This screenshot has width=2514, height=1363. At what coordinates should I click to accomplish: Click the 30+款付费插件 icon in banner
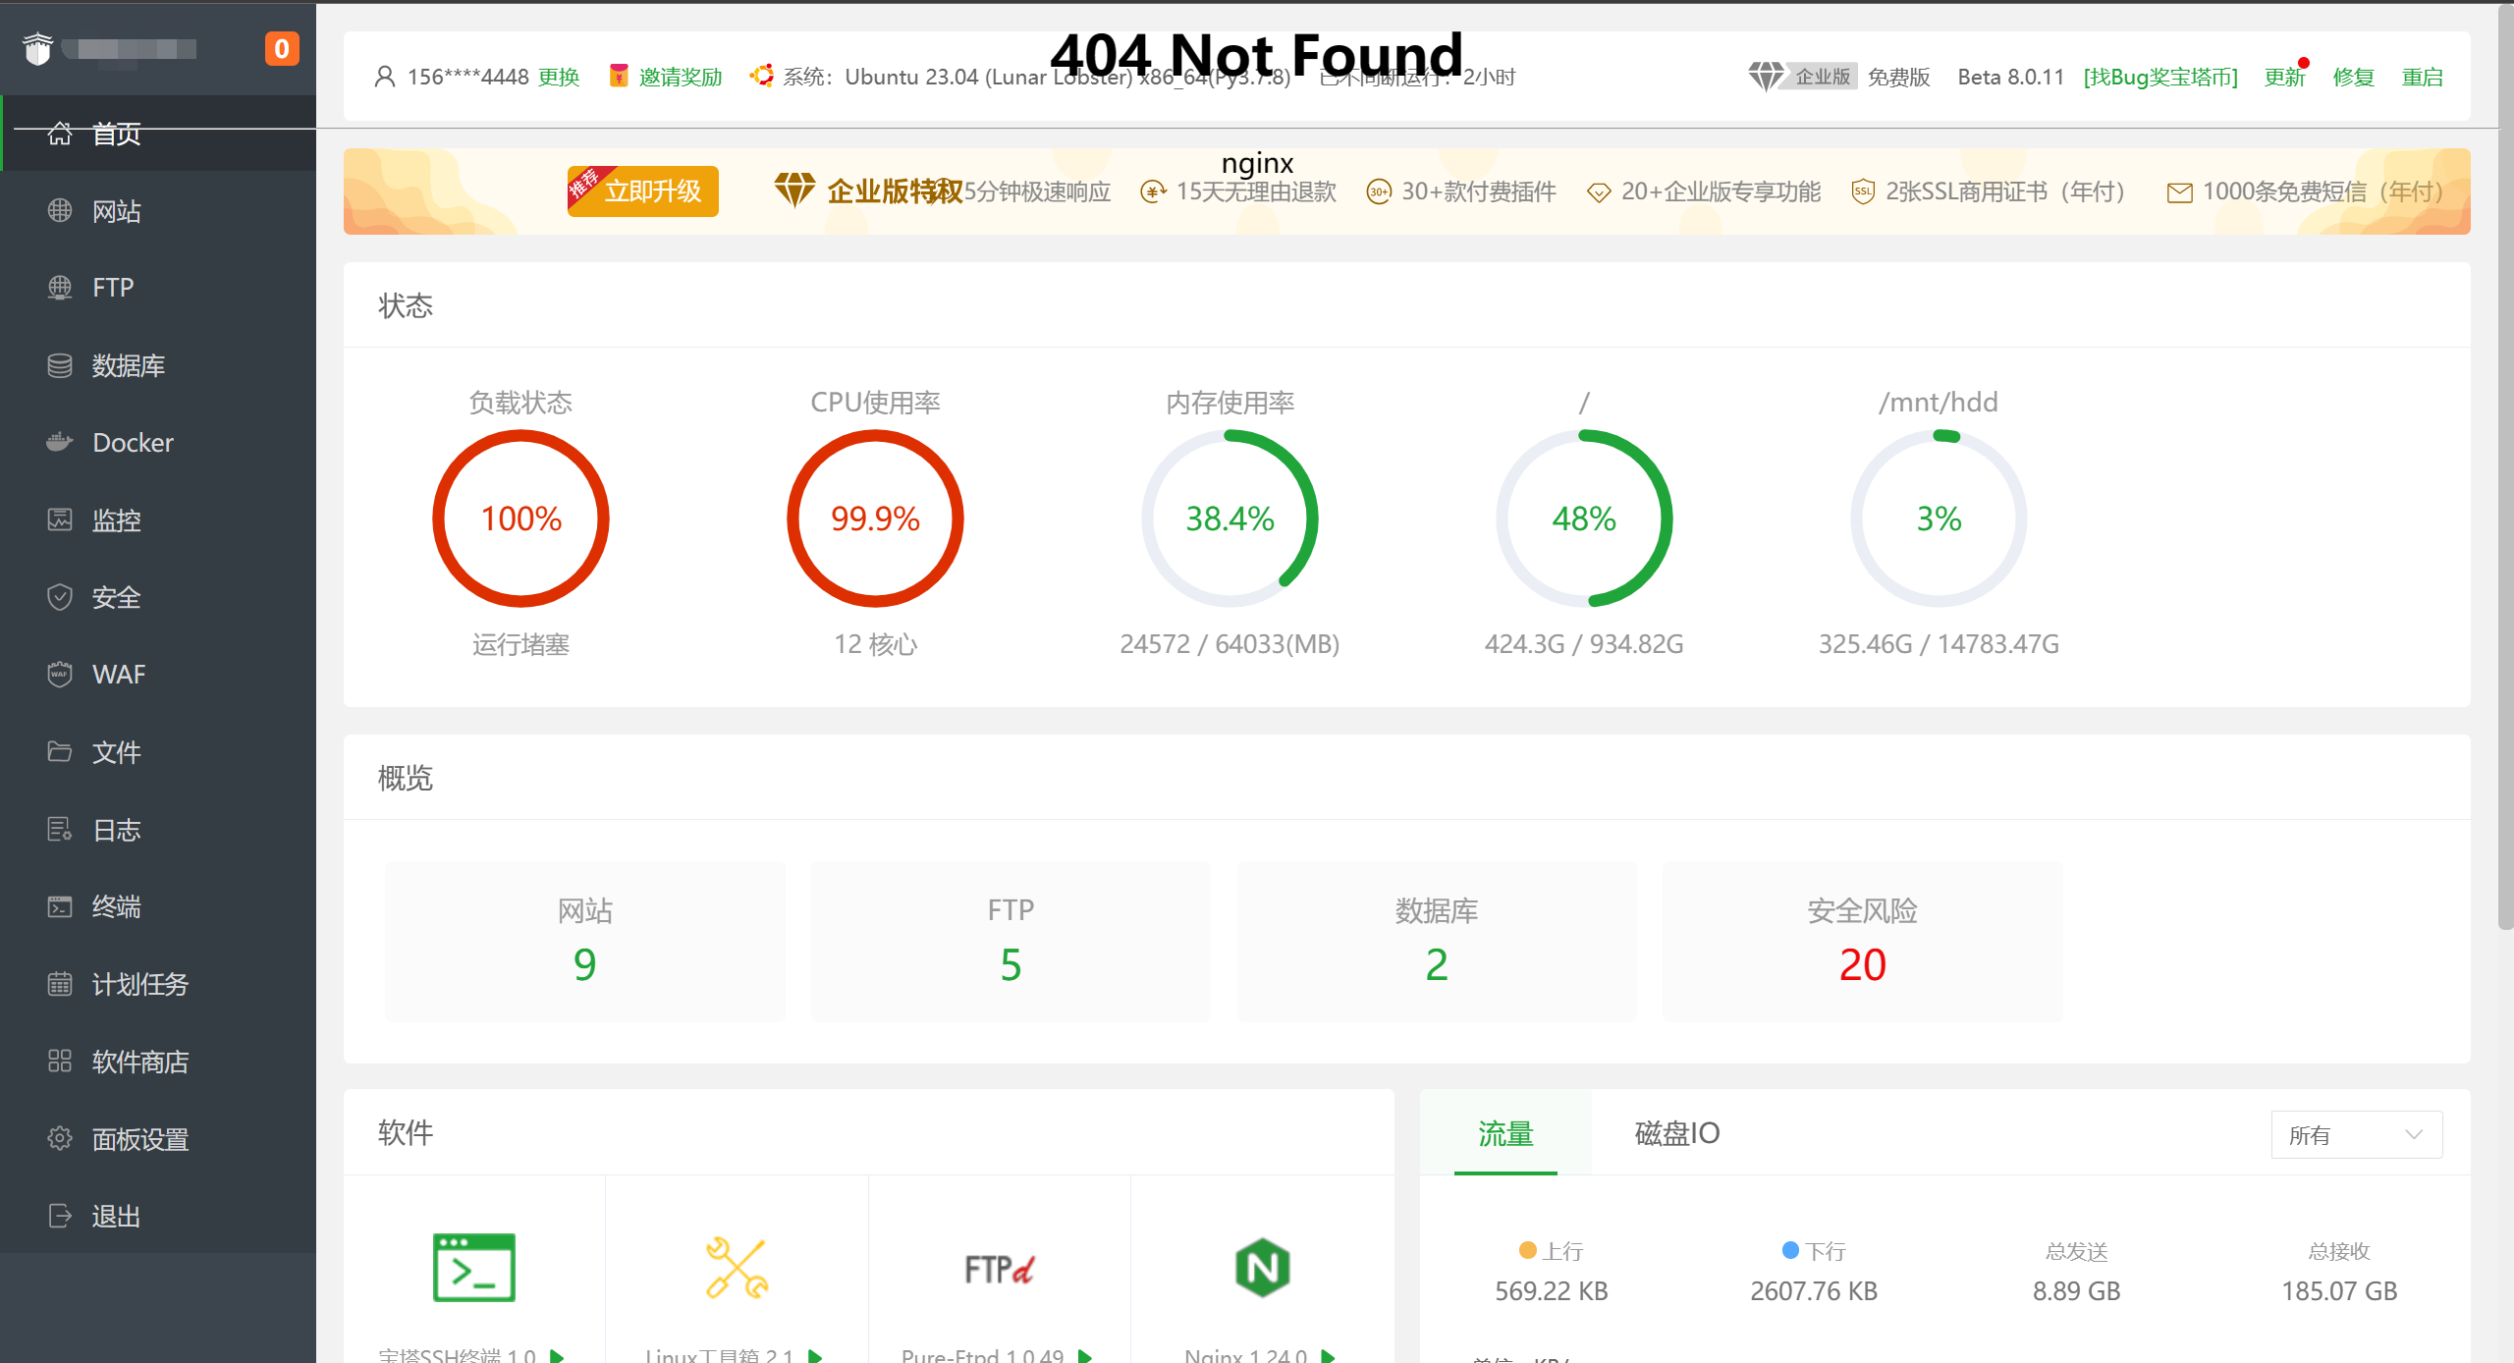(x=1379, y=191)
